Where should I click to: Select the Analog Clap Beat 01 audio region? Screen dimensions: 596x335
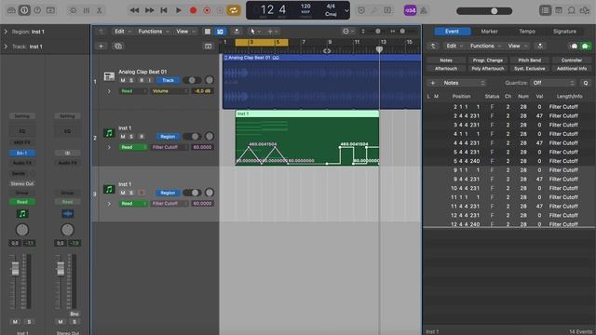click(x=321, y=82)
